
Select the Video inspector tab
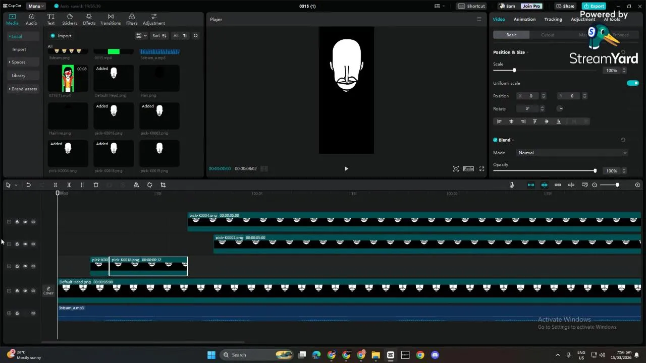499,19
